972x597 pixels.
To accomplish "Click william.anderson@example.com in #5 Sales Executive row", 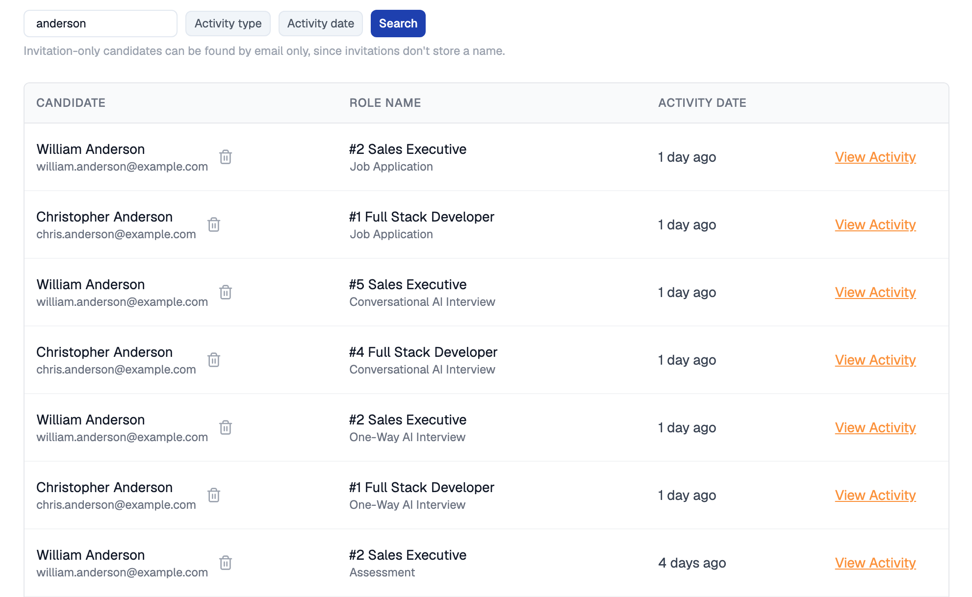I will point(122,302).
